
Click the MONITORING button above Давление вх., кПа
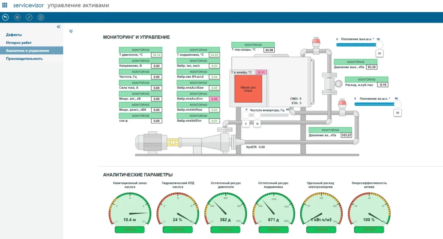[330, 130]
